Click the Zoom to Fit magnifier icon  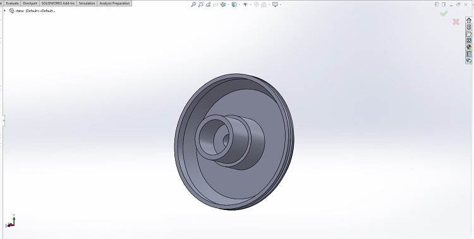(193, 4)
